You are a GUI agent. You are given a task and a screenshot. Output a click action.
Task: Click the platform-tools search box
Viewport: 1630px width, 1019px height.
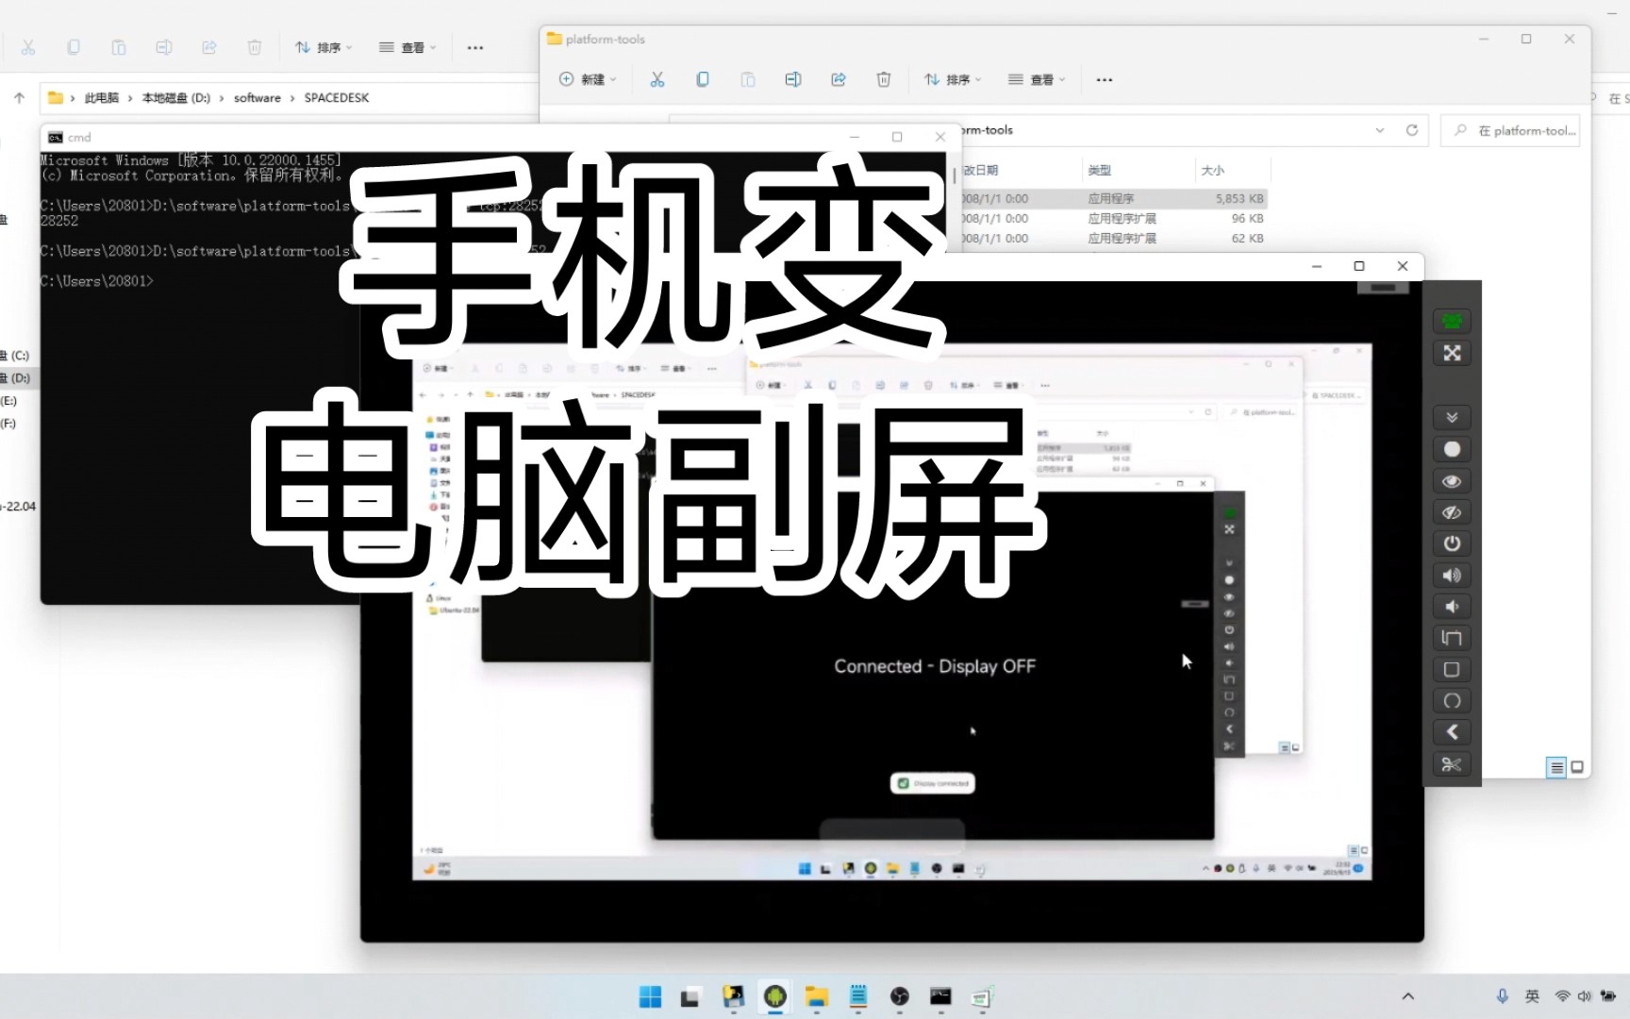[x=1510, y=130]
